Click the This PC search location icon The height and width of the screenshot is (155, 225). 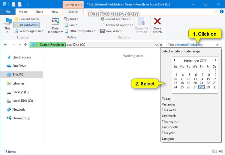pyautogui.click(x=7, y=25)
